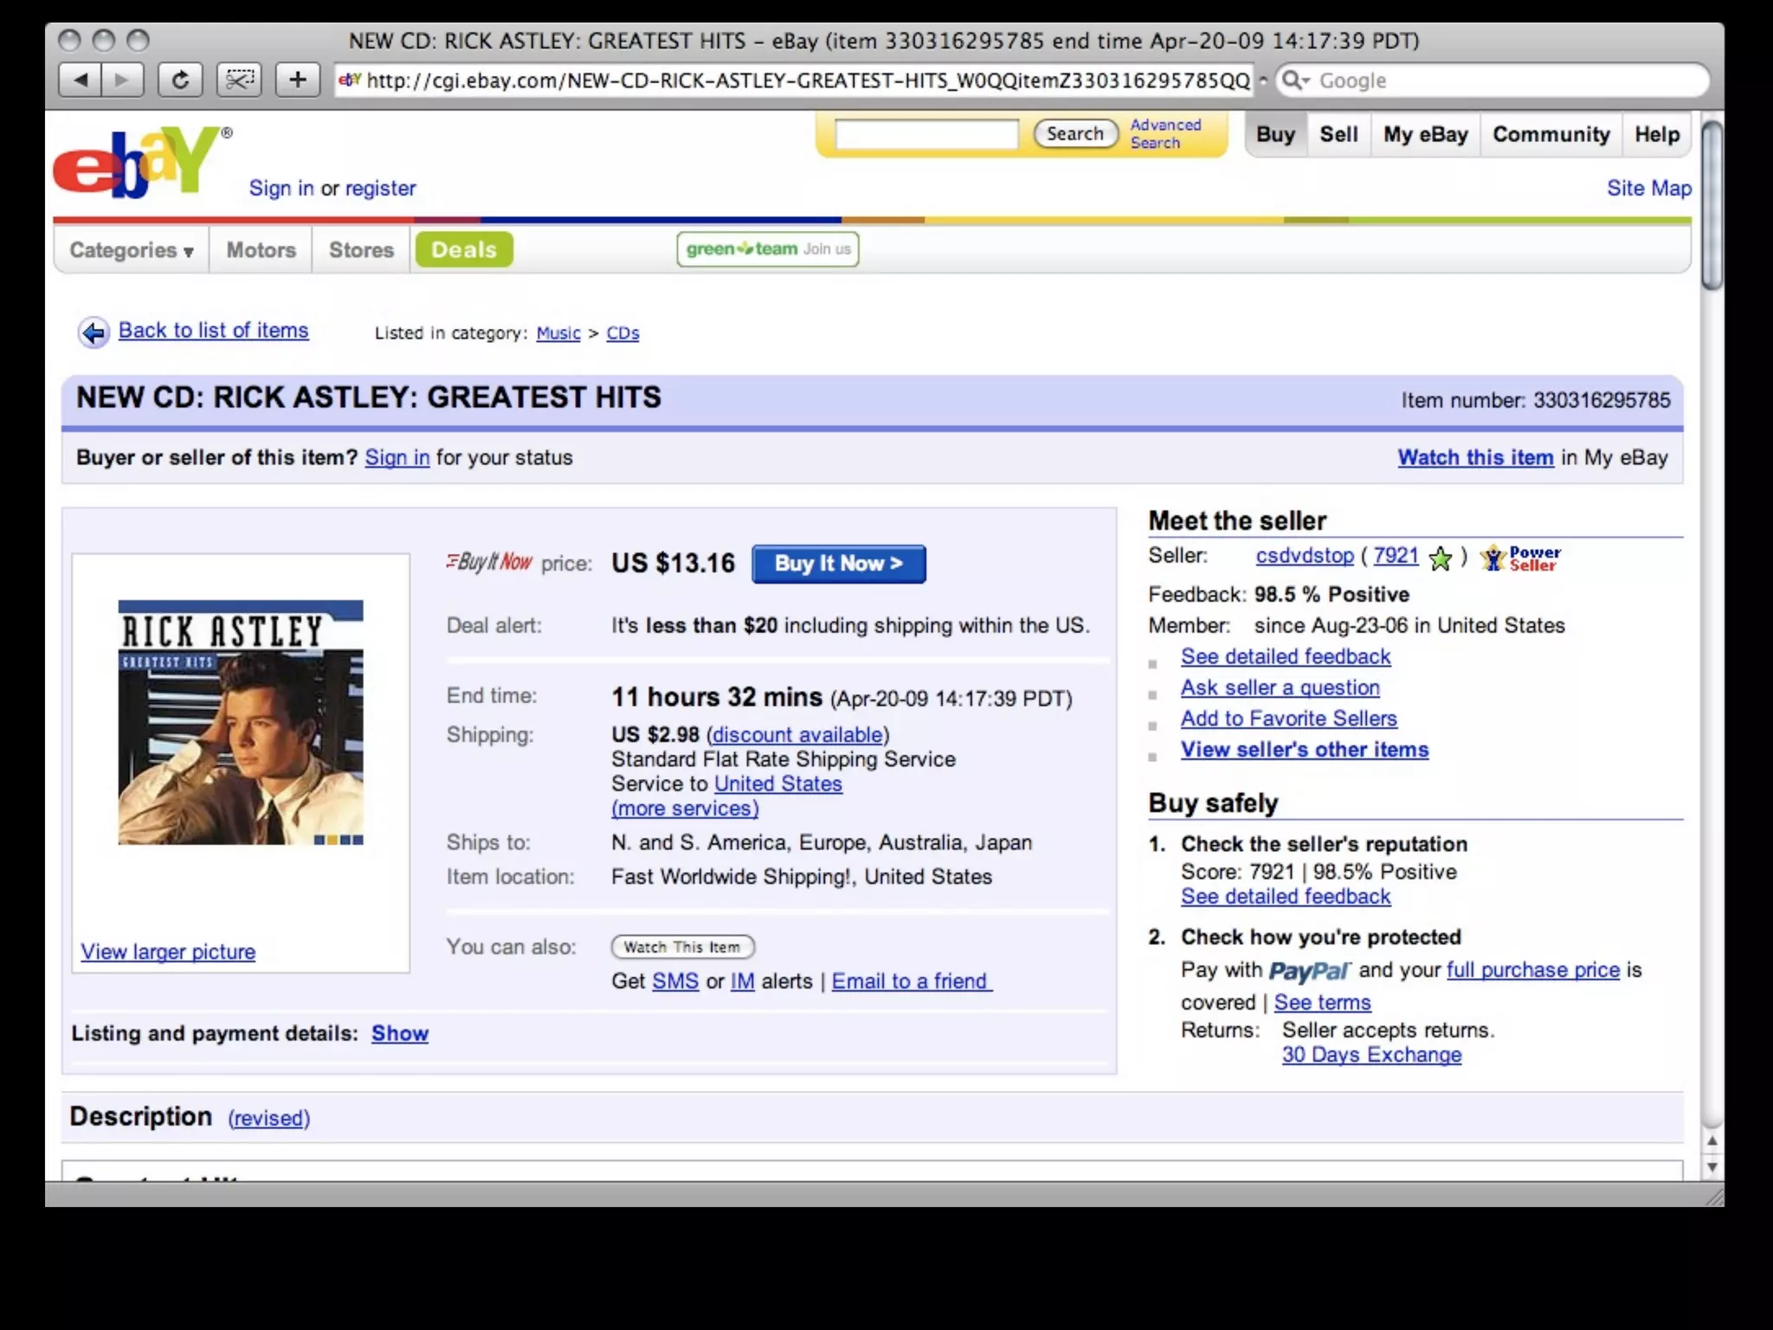
Task: Click the browser forward arrow button
Action: click(123, 81)
